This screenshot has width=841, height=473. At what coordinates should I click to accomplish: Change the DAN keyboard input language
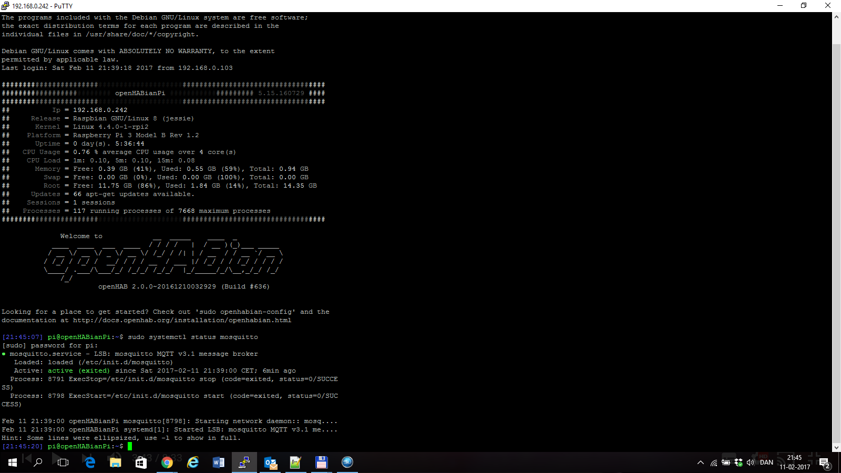766,462
